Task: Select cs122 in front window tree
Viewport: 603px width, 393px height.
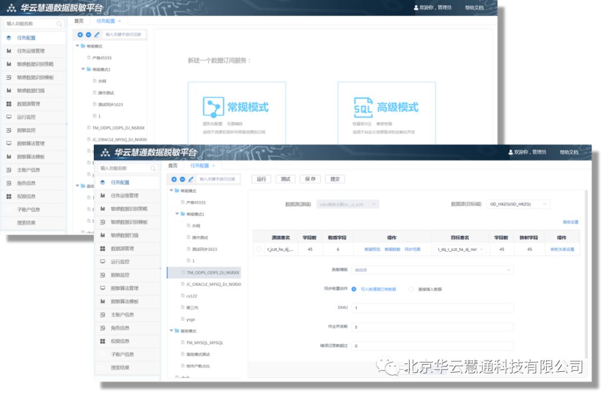Action: [192, 296]
